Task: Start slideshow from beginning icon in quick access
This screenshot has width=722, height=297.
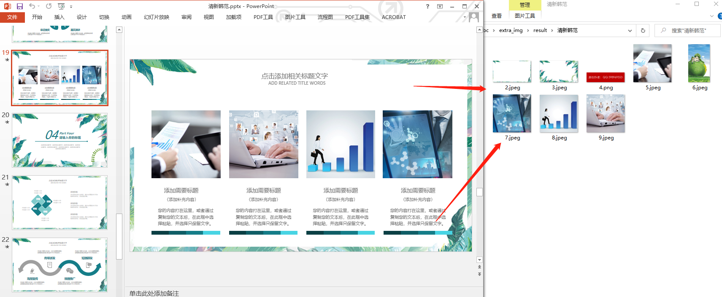Action: point(62,6)
